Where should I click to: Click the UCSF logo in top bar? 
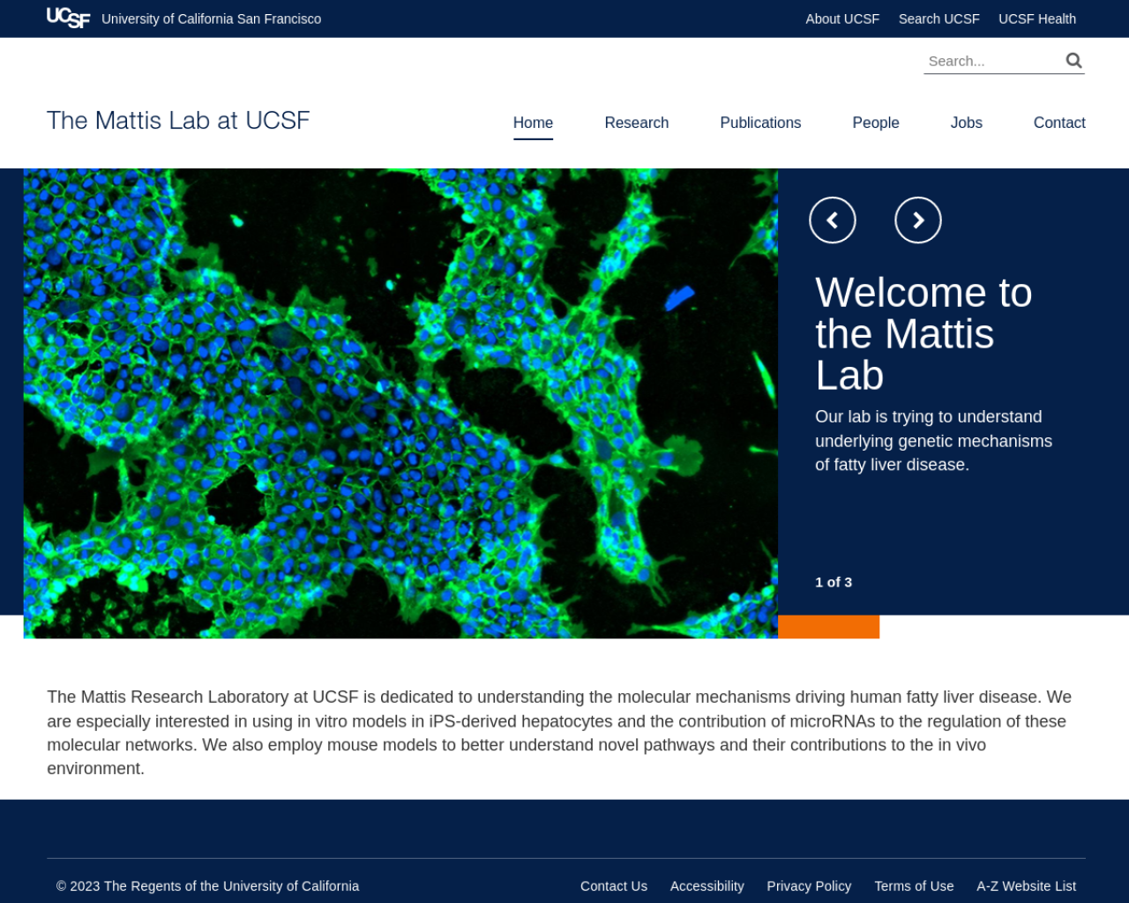[x=68, y=19]
